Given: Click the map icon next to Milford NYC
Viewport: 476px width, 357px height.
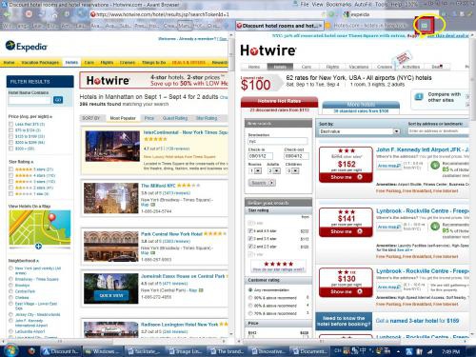Looking at the screenshot, I should pyautogui.click(x=152, y=205).
